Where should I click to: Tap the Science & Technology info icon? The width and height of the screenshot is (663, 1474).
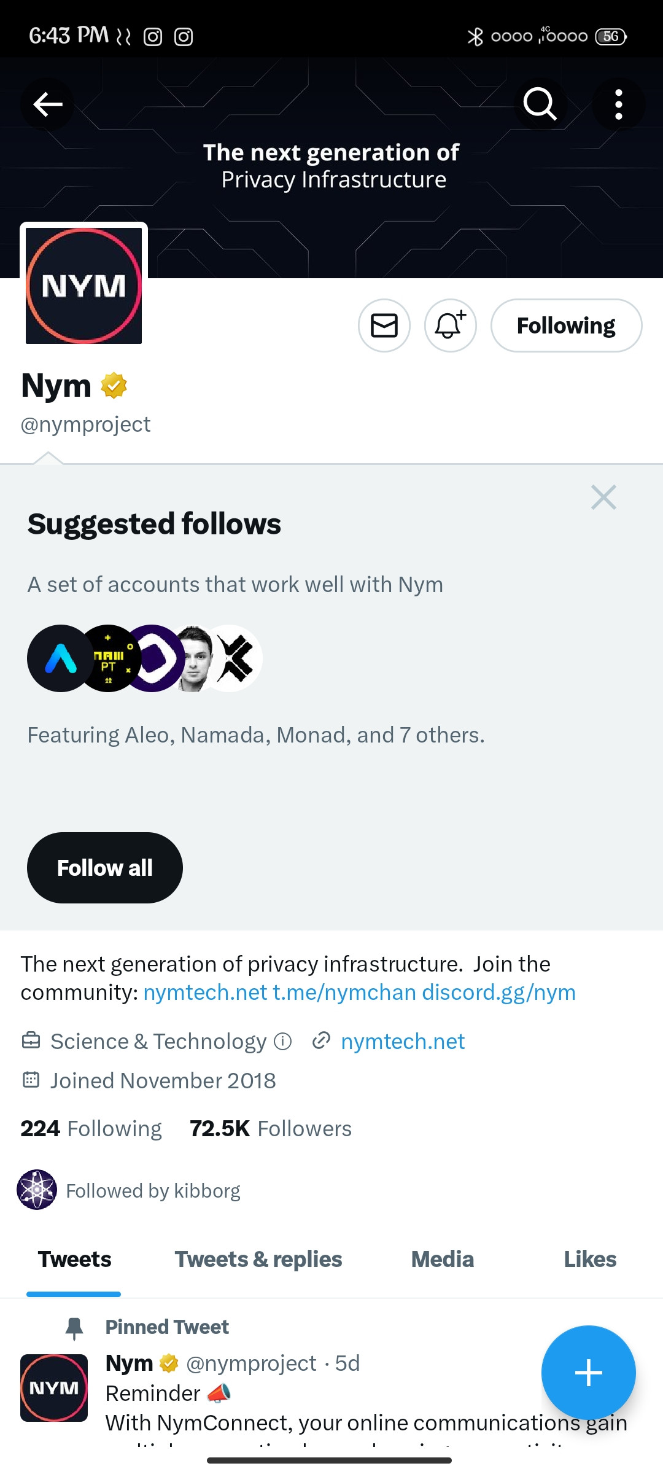click(282, 1042)
